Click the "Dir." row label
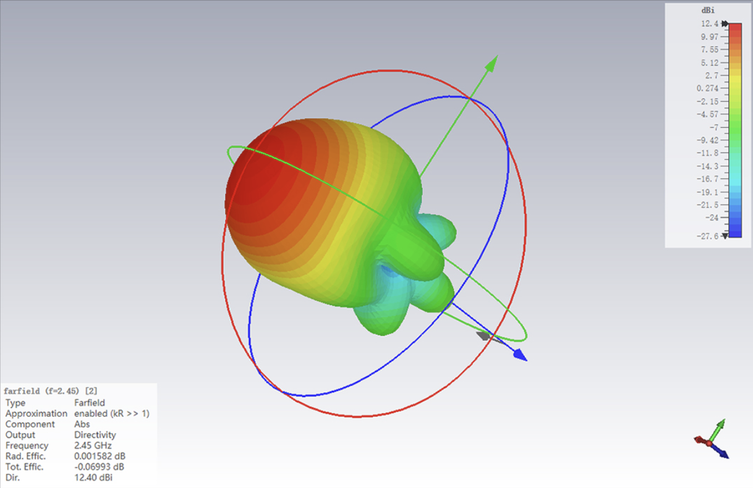This screenshot has height=488, width=753. 12,477
